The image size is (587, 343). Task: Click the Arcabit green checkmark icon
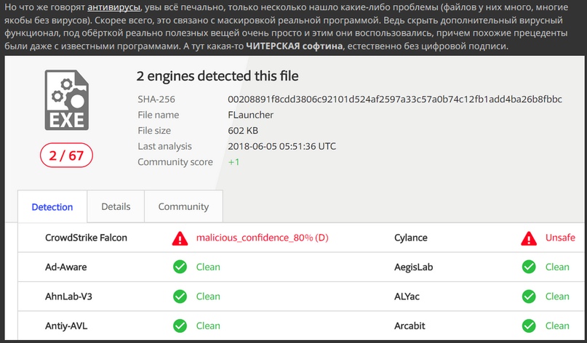pyautogui.click(x=529, y=326)
